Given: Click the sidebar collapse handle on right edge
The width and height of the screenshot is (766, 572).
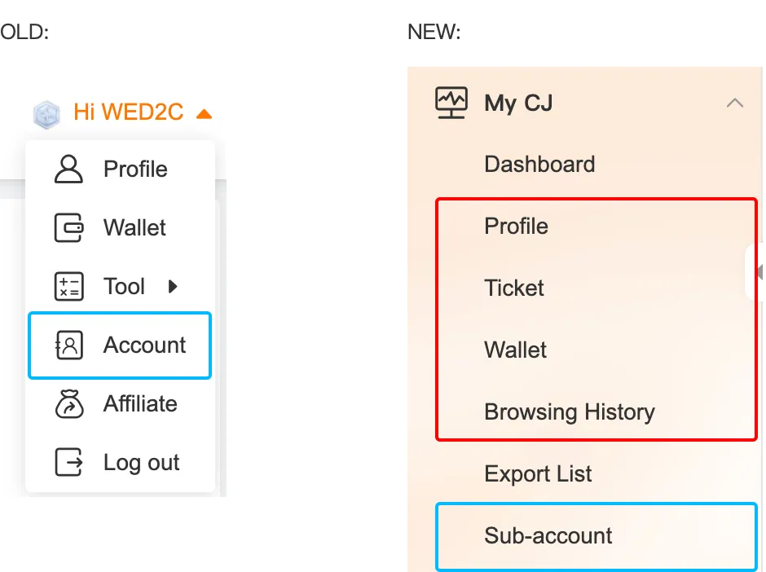Looking at the screenshot, I should [757, 272].
